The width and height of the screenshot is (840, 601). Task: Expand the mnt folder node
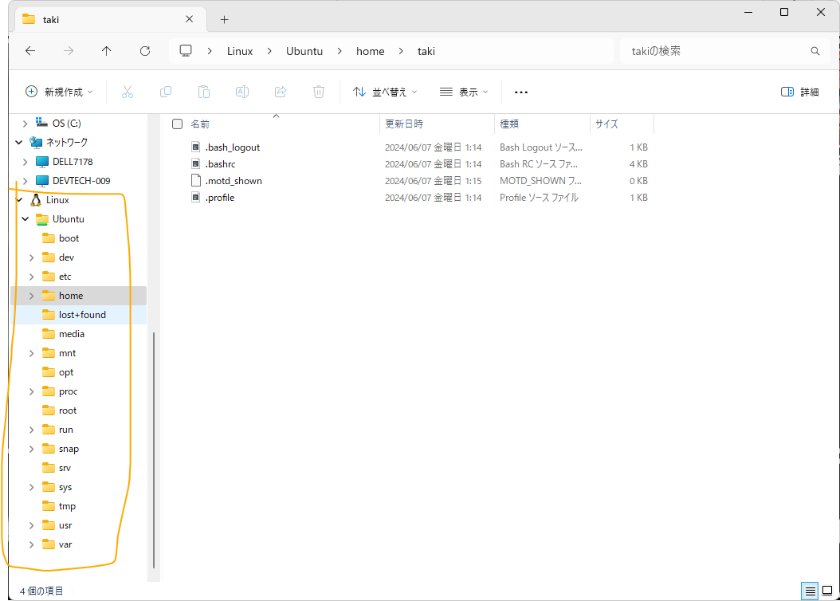pos(32,354)
